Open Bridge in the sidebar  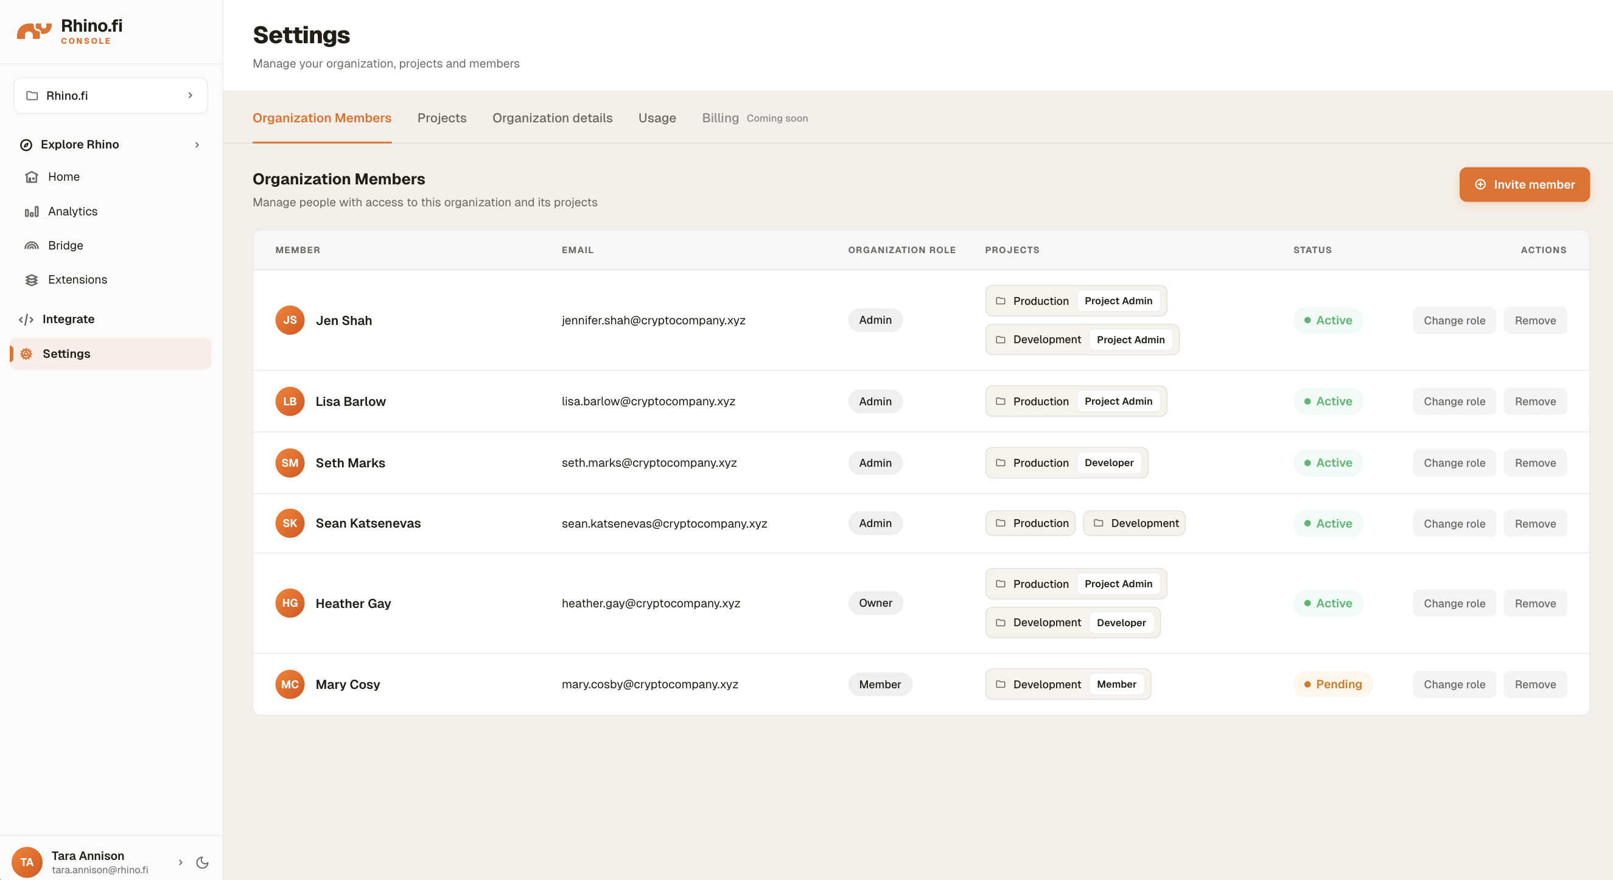(110, 245)
